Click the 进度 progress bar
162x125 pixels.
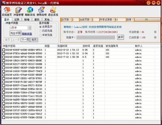[147, 19]
